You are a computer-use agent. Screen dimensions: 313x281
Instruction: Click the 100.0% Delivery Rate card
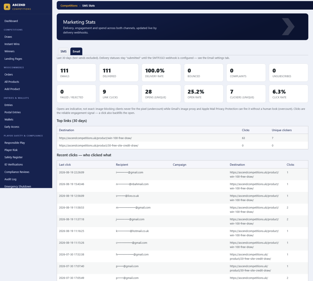point(161,73)
